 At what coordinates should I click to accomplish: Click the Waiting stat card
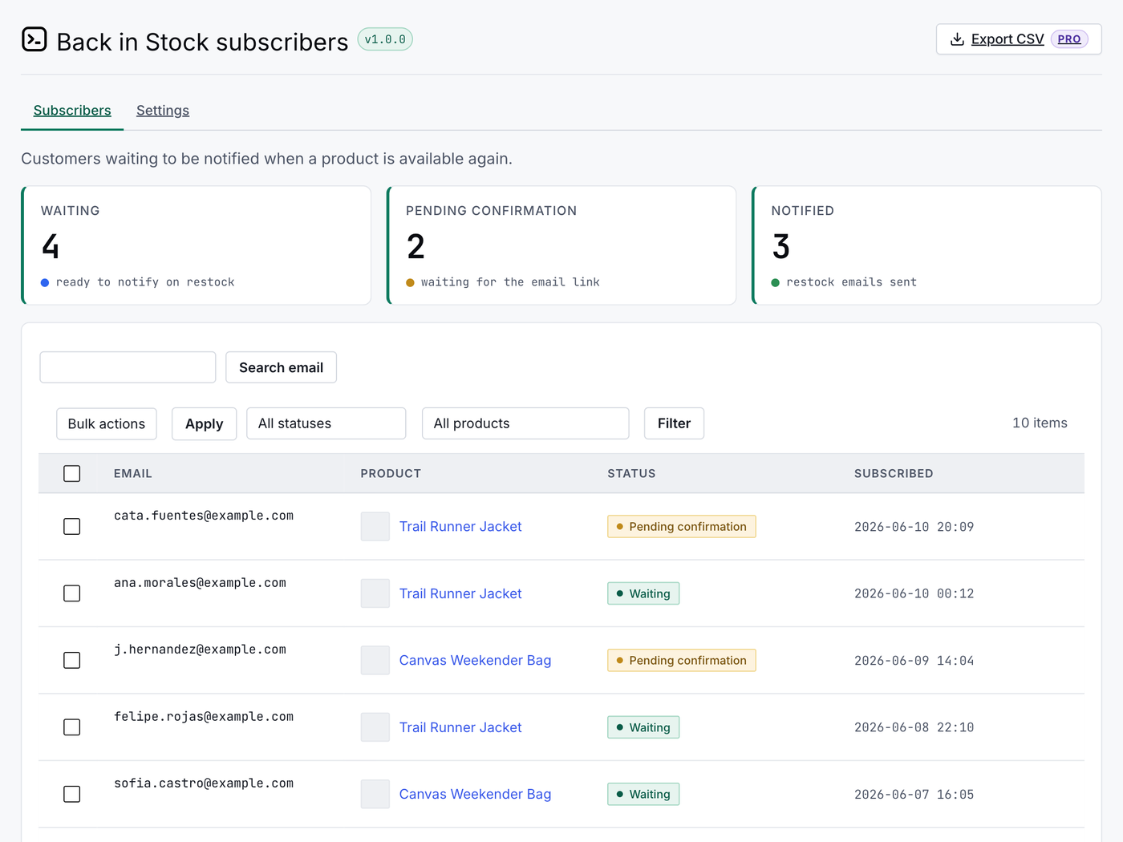pyautogui.click(x=196, y=245)
